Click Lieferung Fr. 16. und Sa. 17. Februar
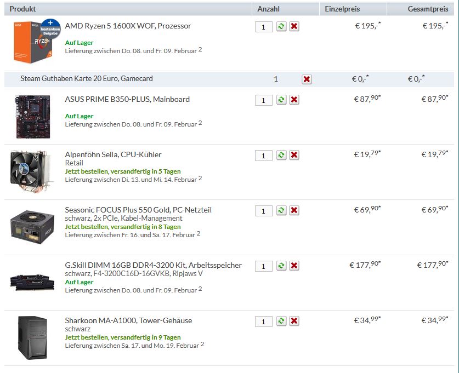Screen dimensions: 459x373 click(130, 235)
